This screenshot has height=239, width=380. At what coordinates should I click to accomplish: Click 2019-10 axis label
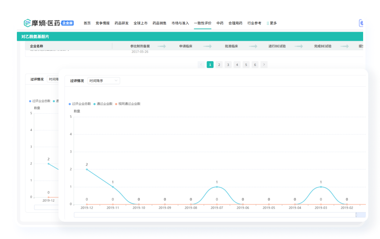click(139, 208)
